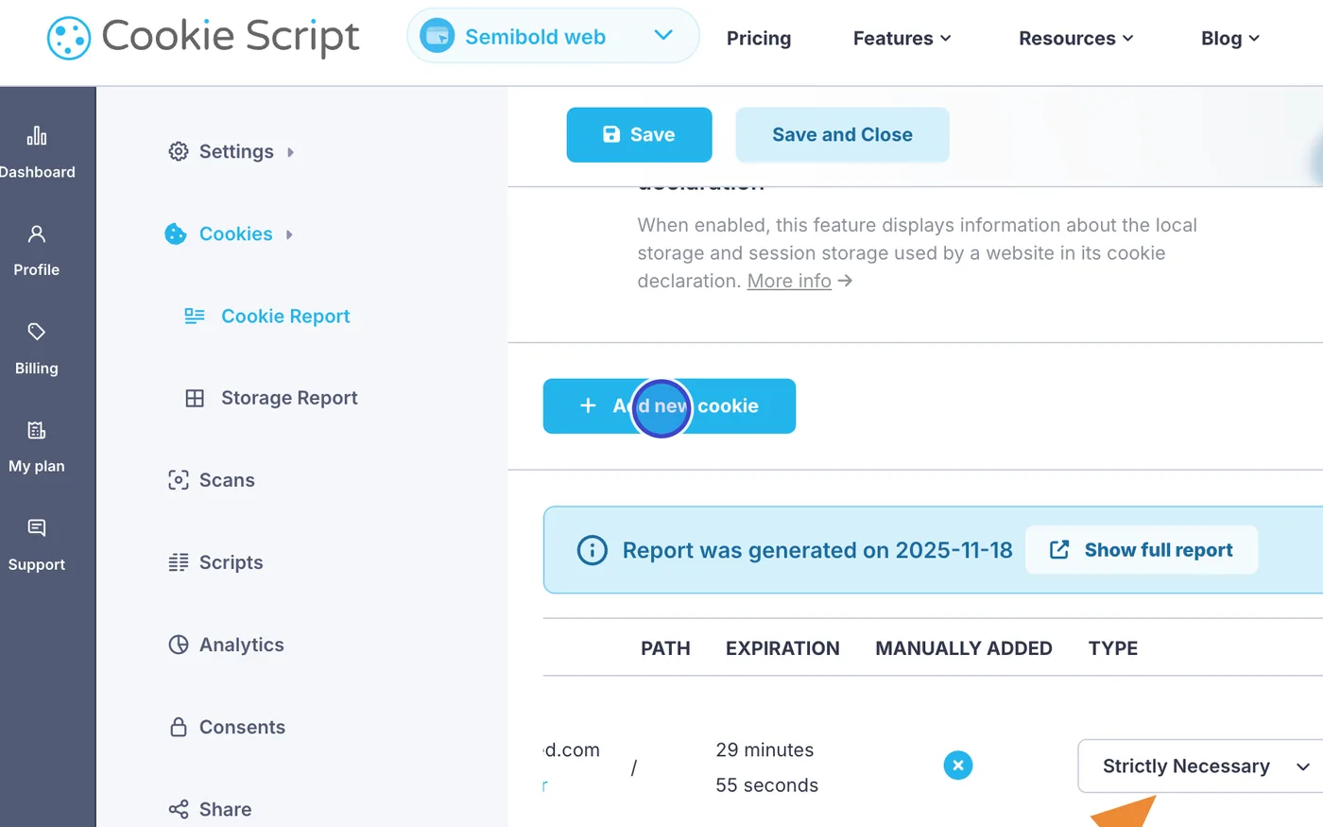Click the EXPIRATION column header
This screenshot has width=1323, height=827.
tap(782, 648)
